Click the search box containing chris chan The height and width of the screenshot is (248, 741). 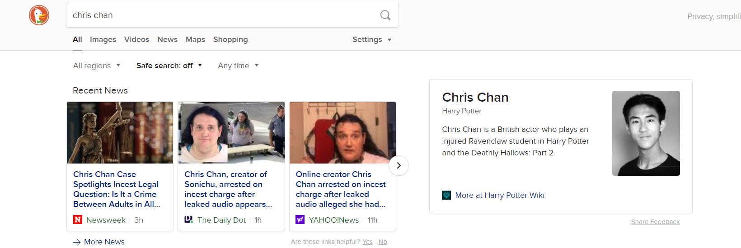click(232, 15)
